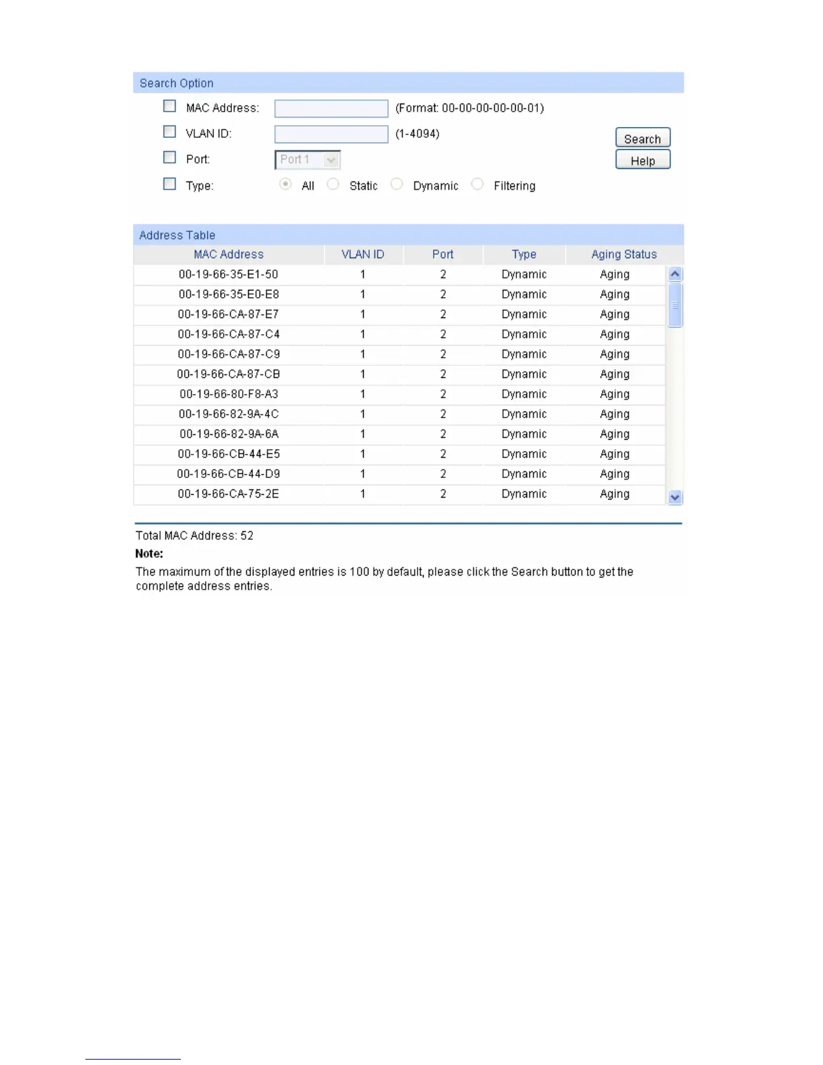Click the MAC Address column header
The image size is (823, 1065).
tap(229, 254)
